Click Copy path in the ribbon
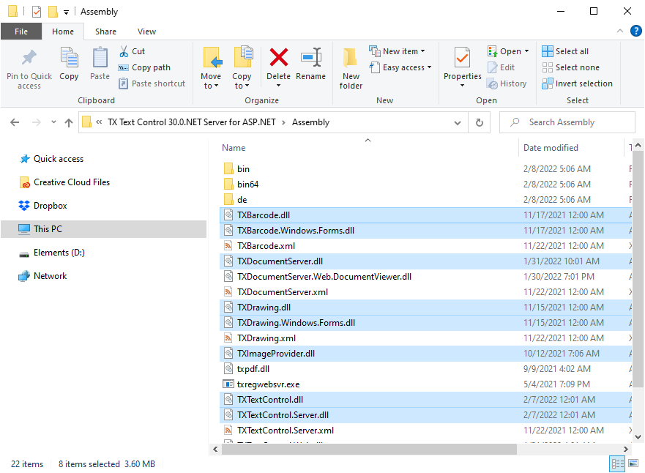Screen dimensions: 645x473 pos(144,67)
